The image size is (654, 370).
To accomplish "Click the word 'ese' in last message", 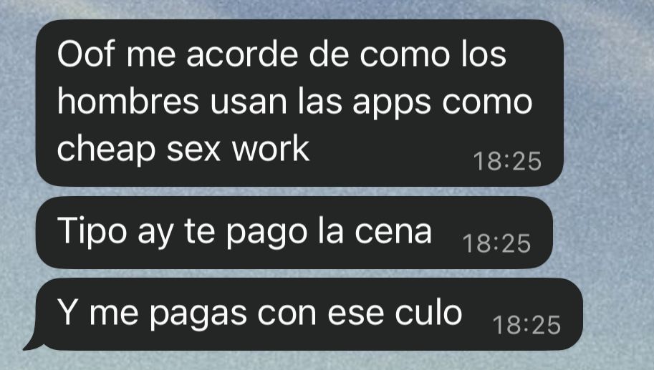I will (x=355, y=315).
